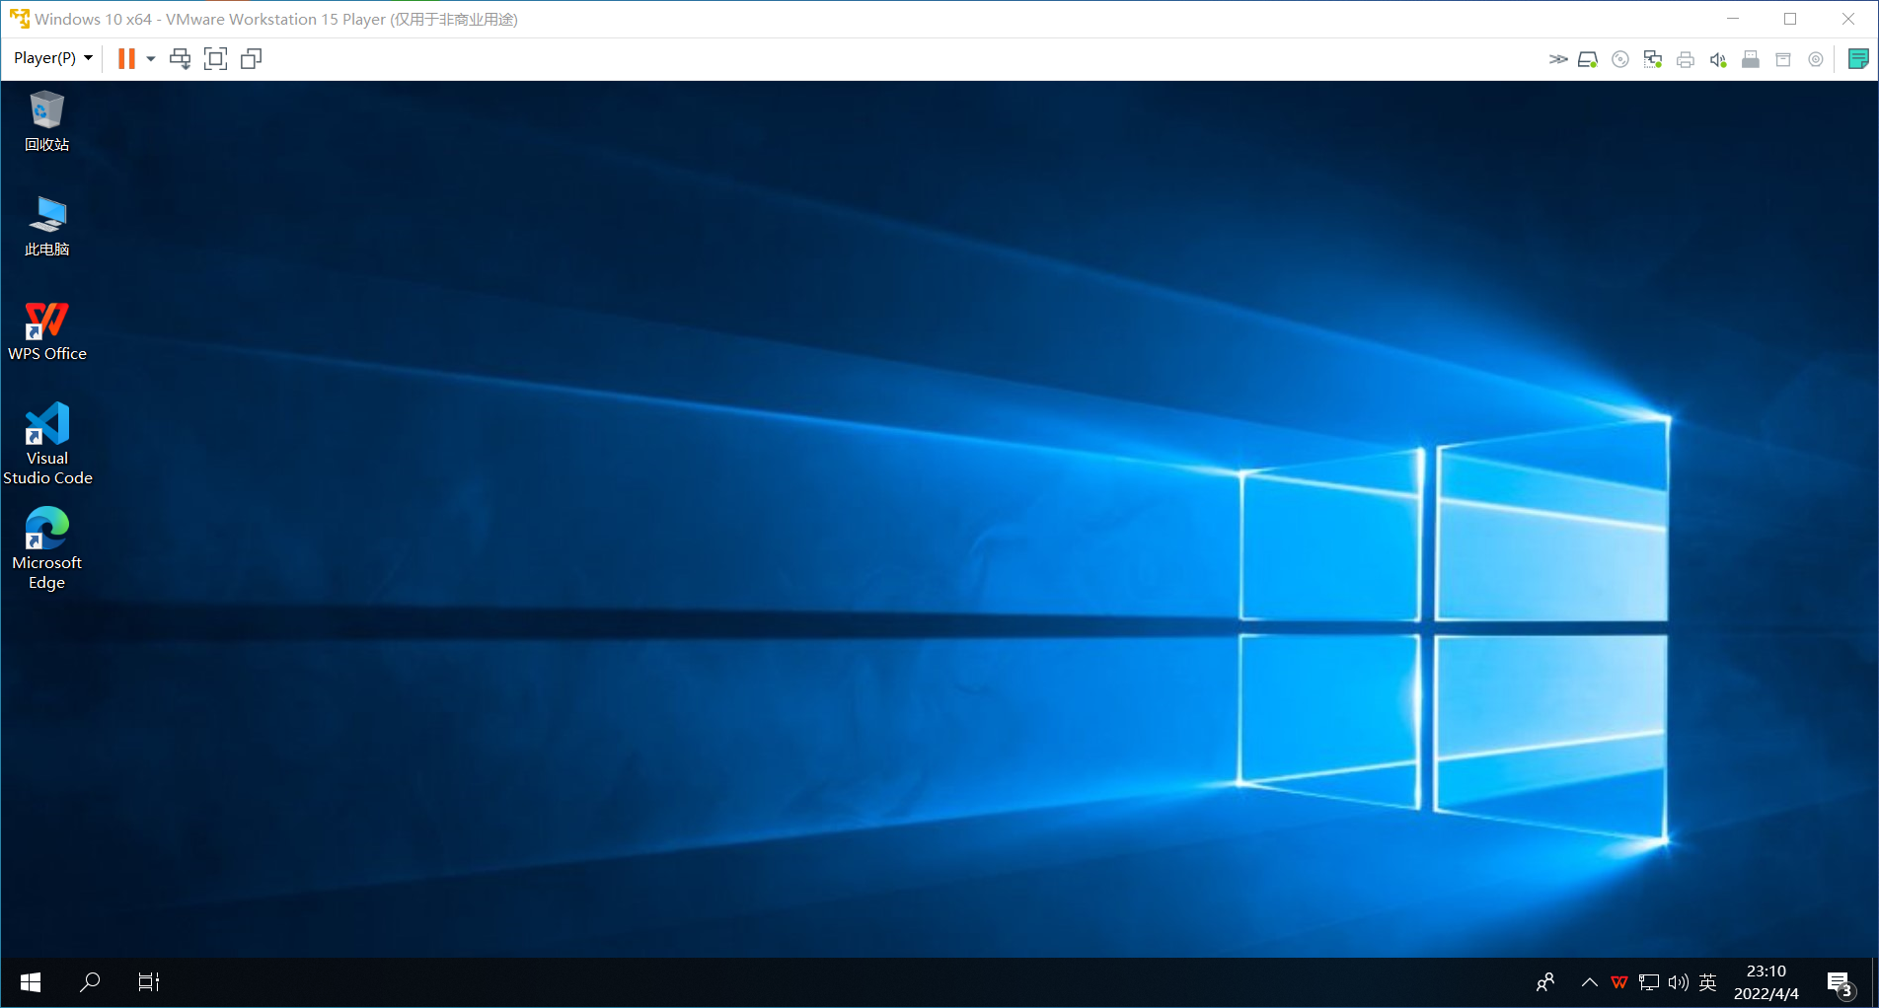Show hidden tray icons with the up chevron
The height and width of the screenshot is (1008, 1879).
1589,982
